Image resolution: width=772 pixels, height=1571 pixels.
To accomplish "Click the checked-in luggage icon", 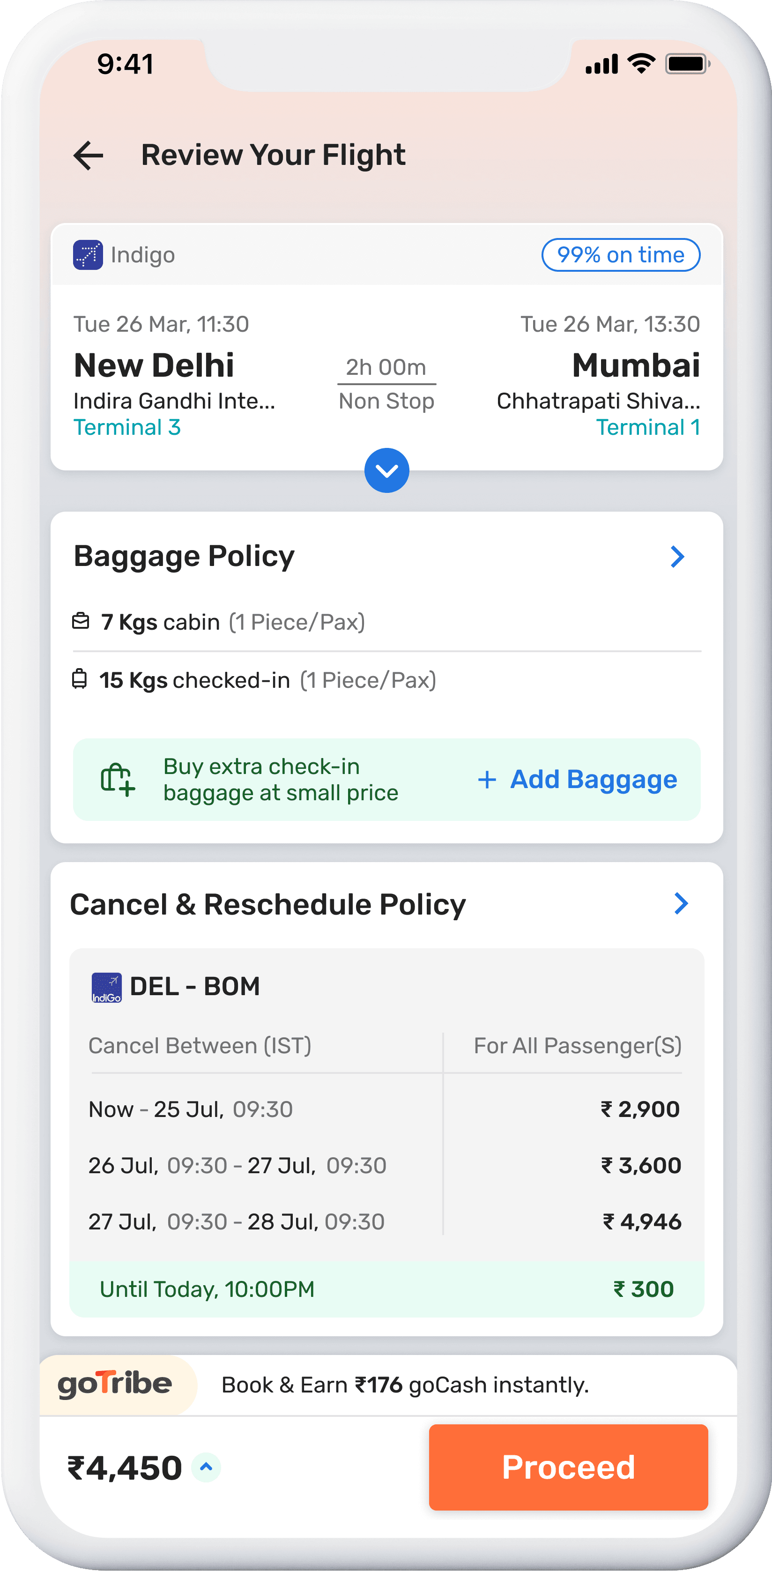I will [x=79, y=679].
